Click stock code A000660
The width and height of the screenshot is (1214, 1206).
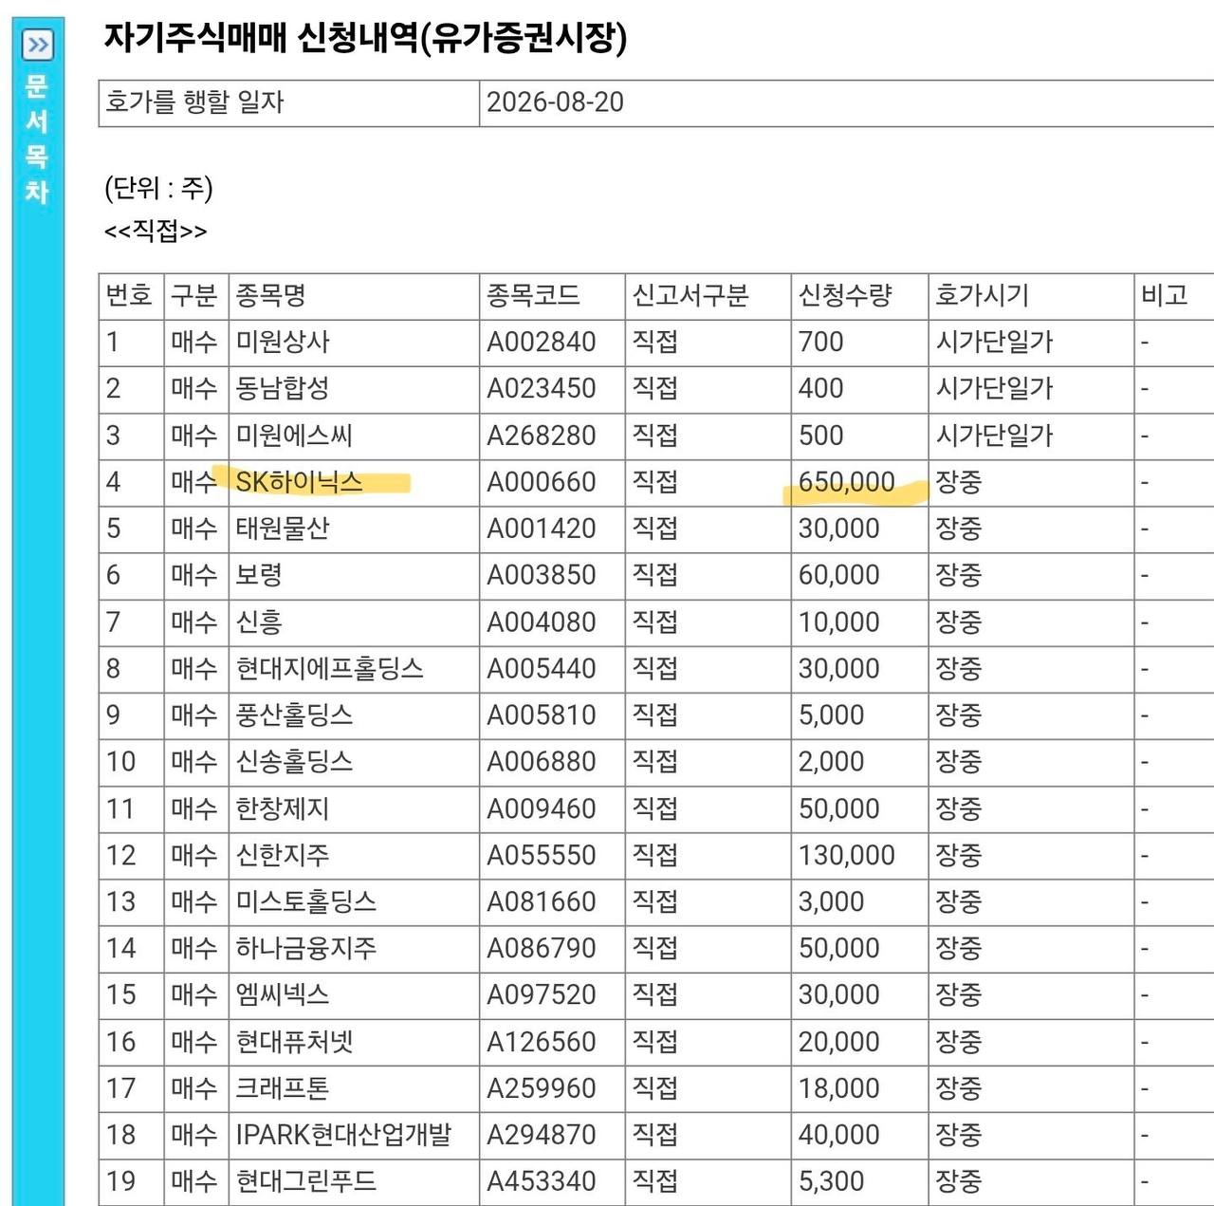coord(542,482)
